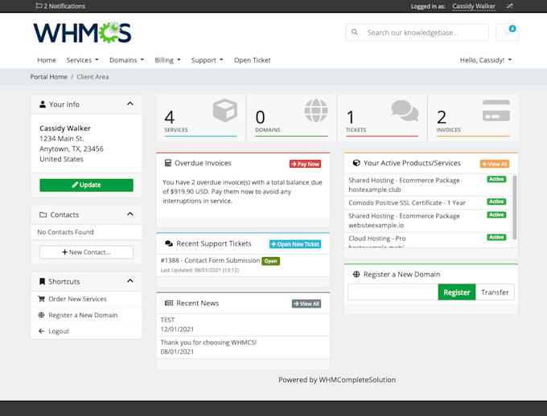
Task: Click the Register a New Domain panel globe icon
Action: (356, 274)
